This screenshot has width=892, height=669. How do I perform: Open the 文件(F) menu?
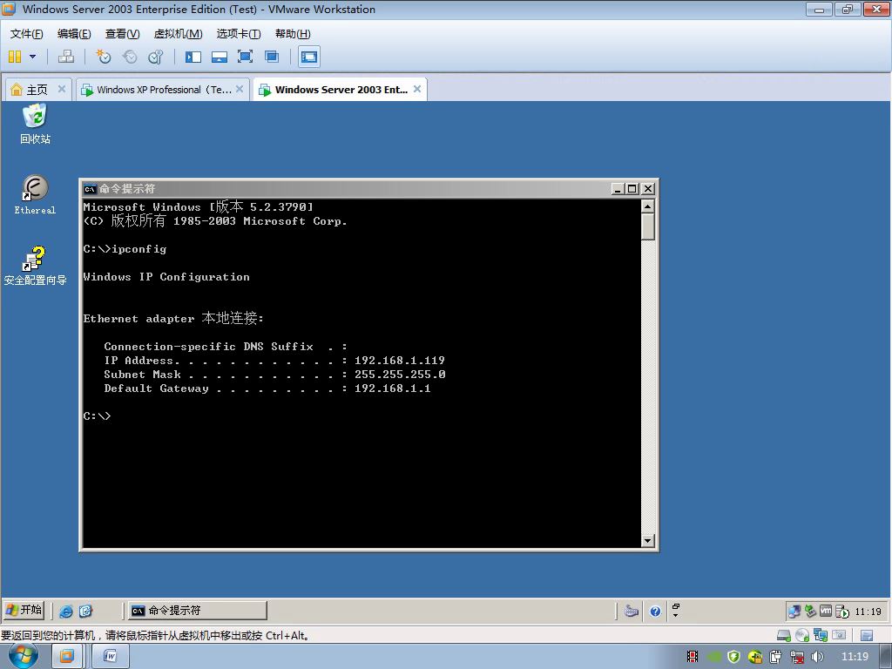point(26,34)
